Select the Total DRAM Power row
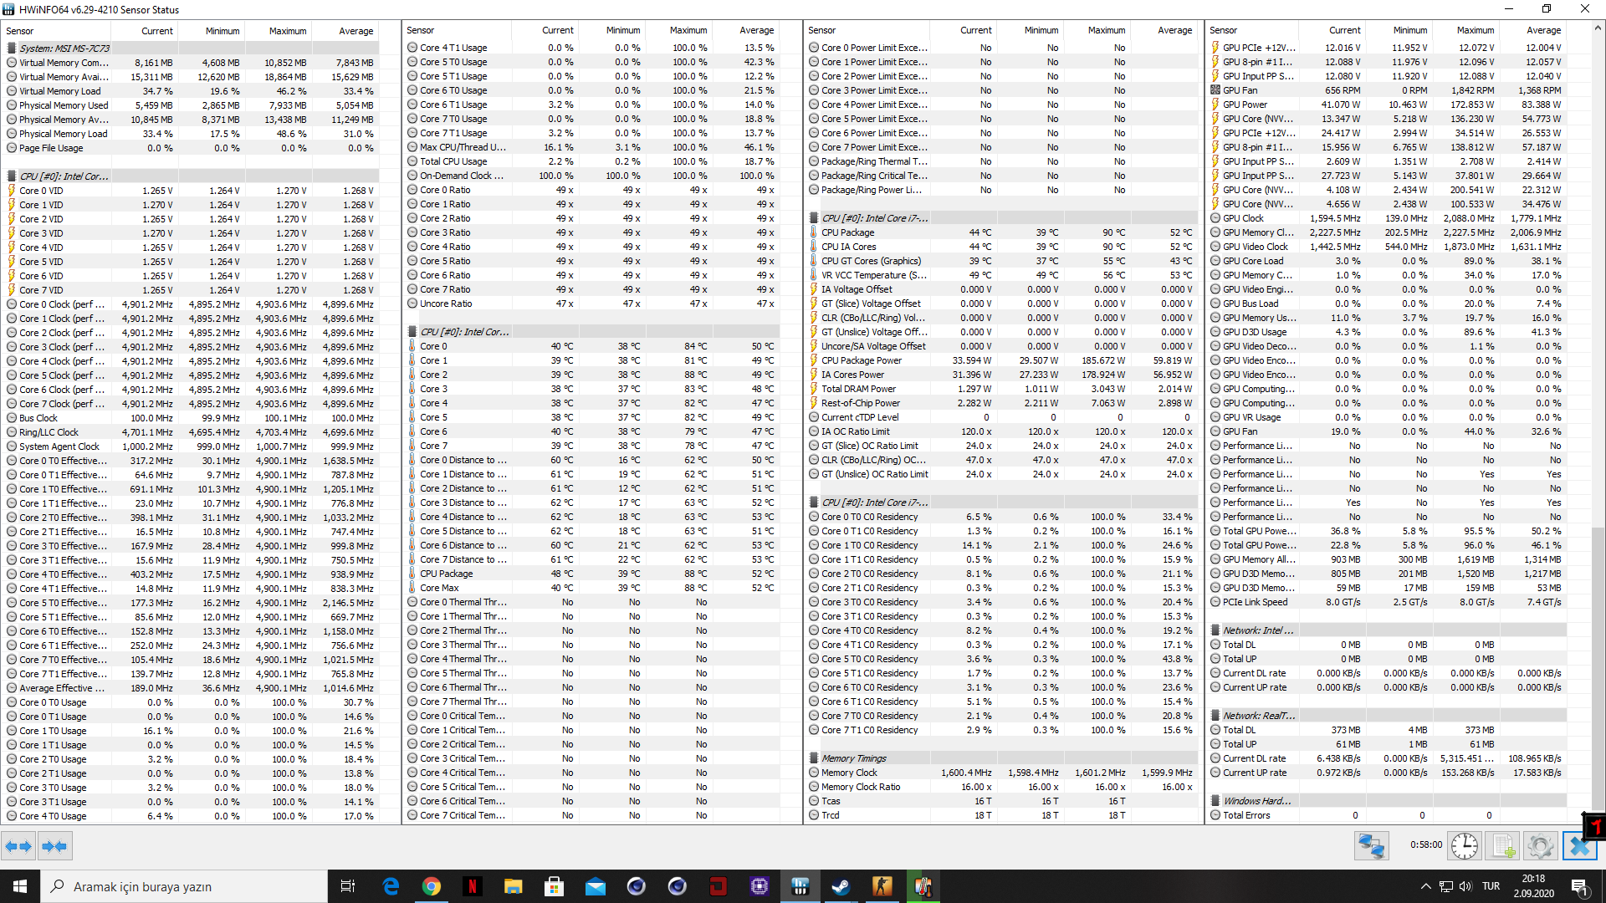The width and height of the screenshot is (1606, 903). (x=1002, y=389)
